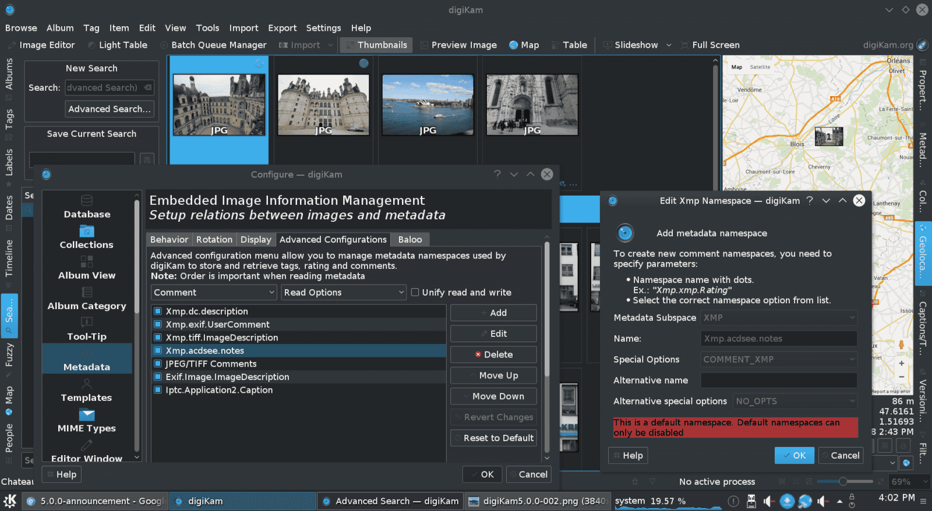The image size is (932, 511).
Task: Toggle the Exif.Image.ImageDescription checkbox
Action: pyautogui.click(x=158, y=377)
